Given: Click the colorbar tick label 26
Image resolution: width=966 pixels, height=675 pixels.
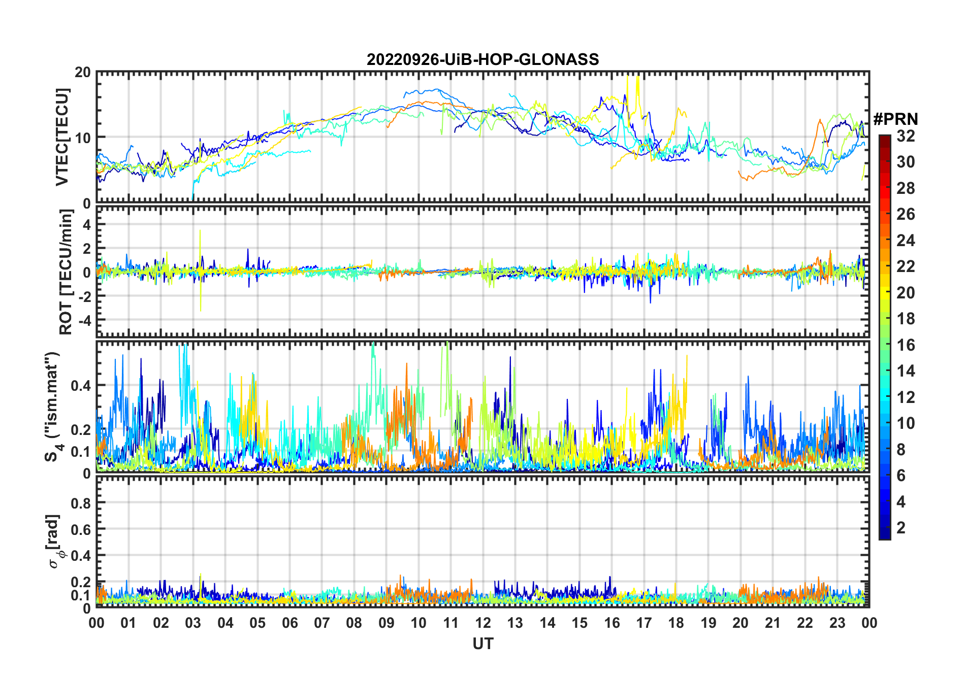Looking at the screenshot, I should point(906,214).
